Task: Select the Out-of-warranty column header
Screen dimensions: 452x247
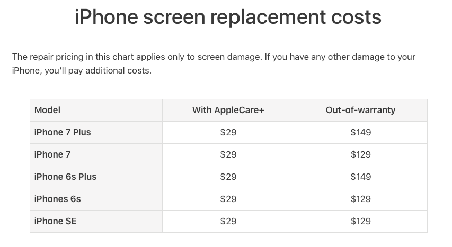Action: pos(361,110)
